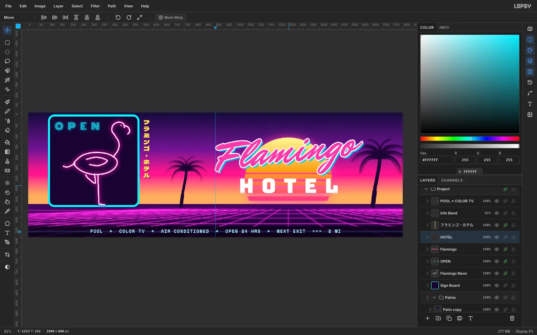Image resolution: width=537 pixels, height=335 pixels.
Task: Delete selected layer with trash icon
Action: (x=512, y=318)
